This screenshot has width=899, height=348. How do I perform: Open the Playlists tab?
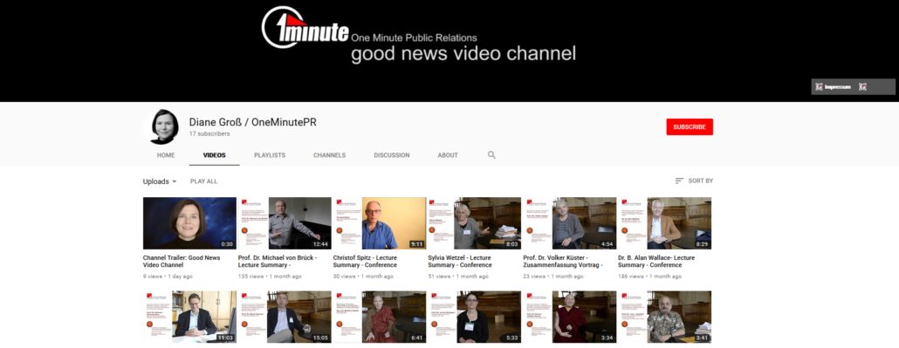(270, 155)
